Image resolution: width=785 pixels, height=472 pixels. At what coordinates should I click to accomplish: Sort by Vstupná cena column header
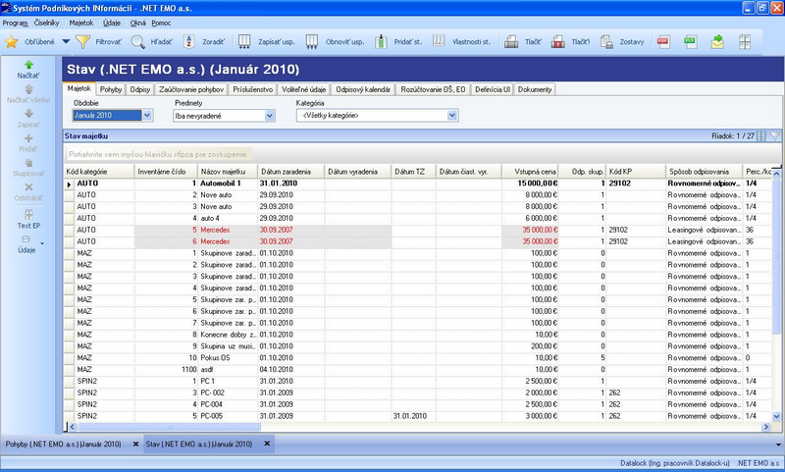[x=530, y=172]
